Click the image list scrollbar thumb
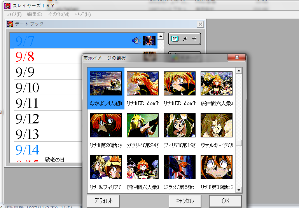This screenshot has width=299, height=208. (x=239, y=143)
